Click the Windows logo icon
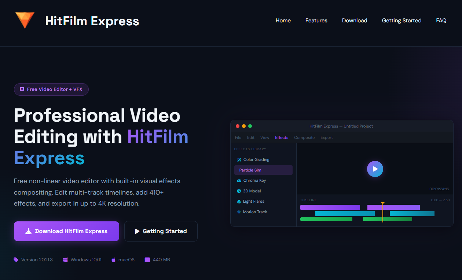Image resolution: width=462 pixels, height=280 pixels. (x=65, y=259)
